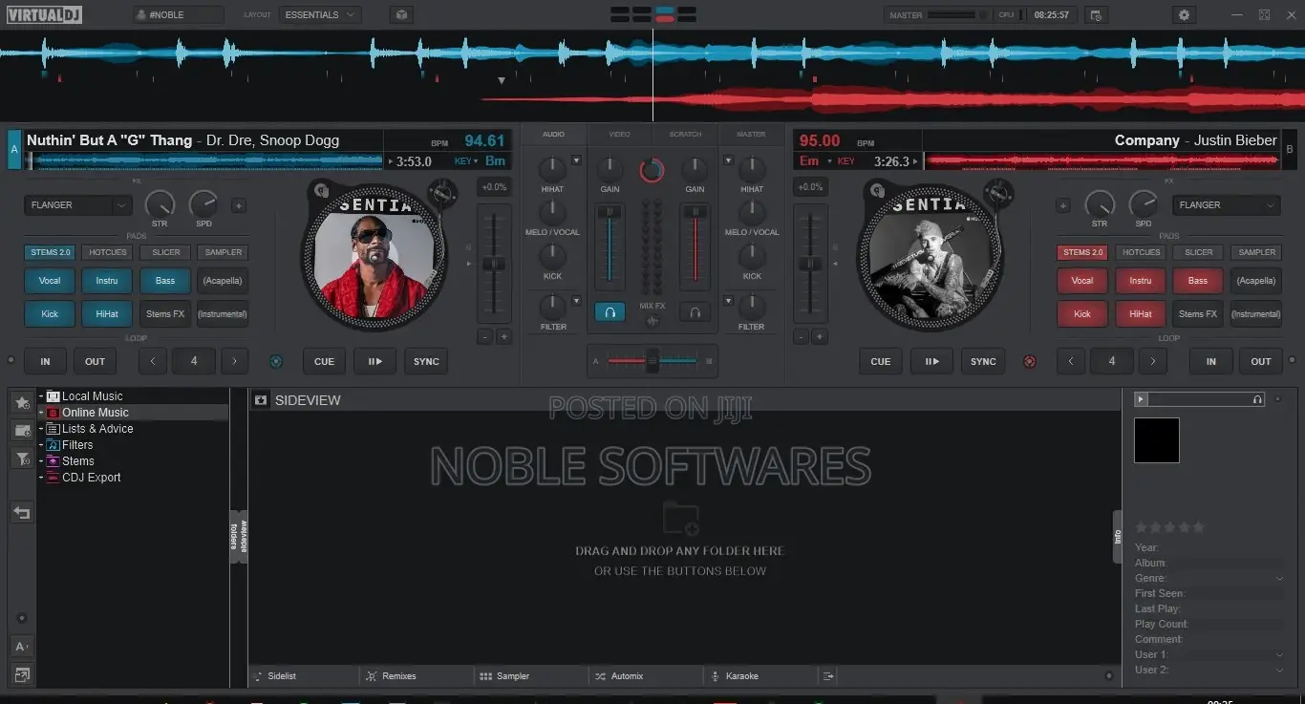Click the favorites star folder icon in browser sidebar

[22, 403]
